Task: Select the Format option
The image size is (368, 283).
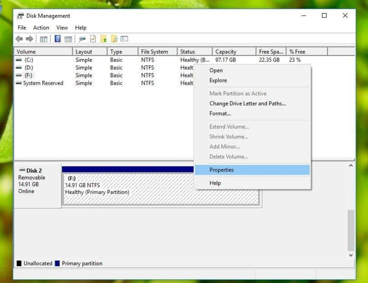Action: tap(220, 113)
